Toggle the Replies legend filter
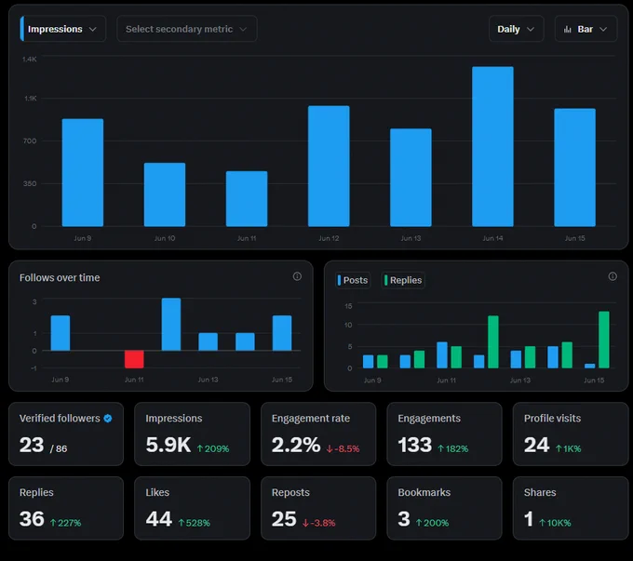The width and height of the screenshot is (633, 561). coord(403,280)
